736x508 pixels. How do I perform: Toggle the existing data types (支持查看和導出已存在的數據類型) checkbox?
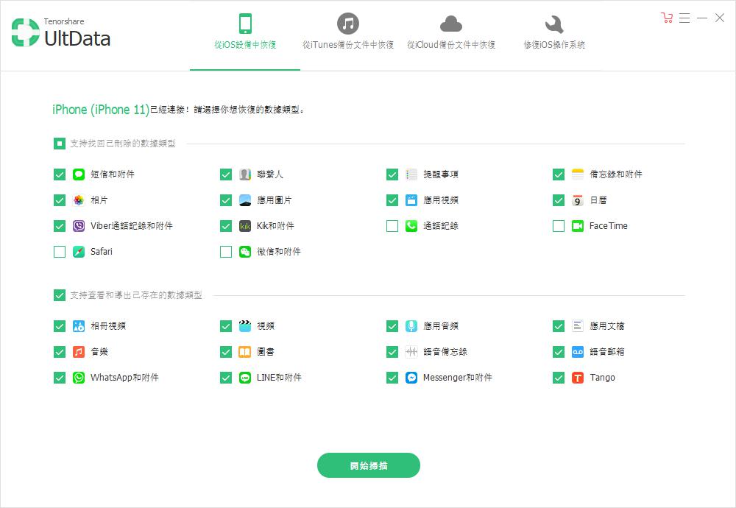(59, 294)
